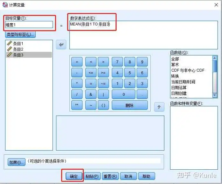Viewport: 222px width, 184px height.
Task: Click the not-equal ~= key
Action: coord(103,83)
